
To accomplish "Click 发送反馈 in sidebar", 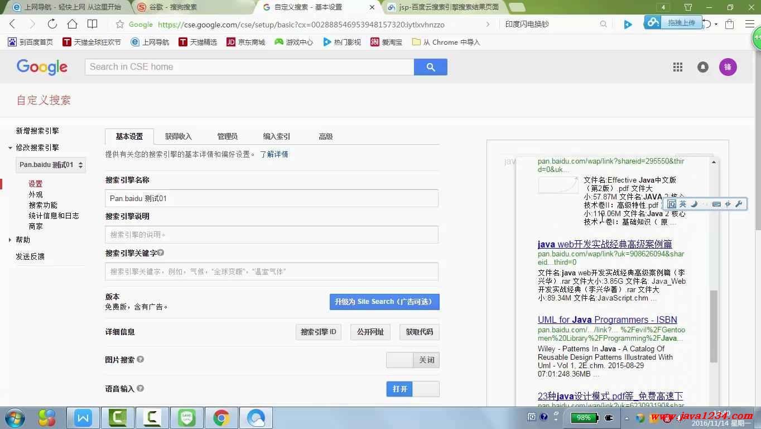I will (30, 256).
